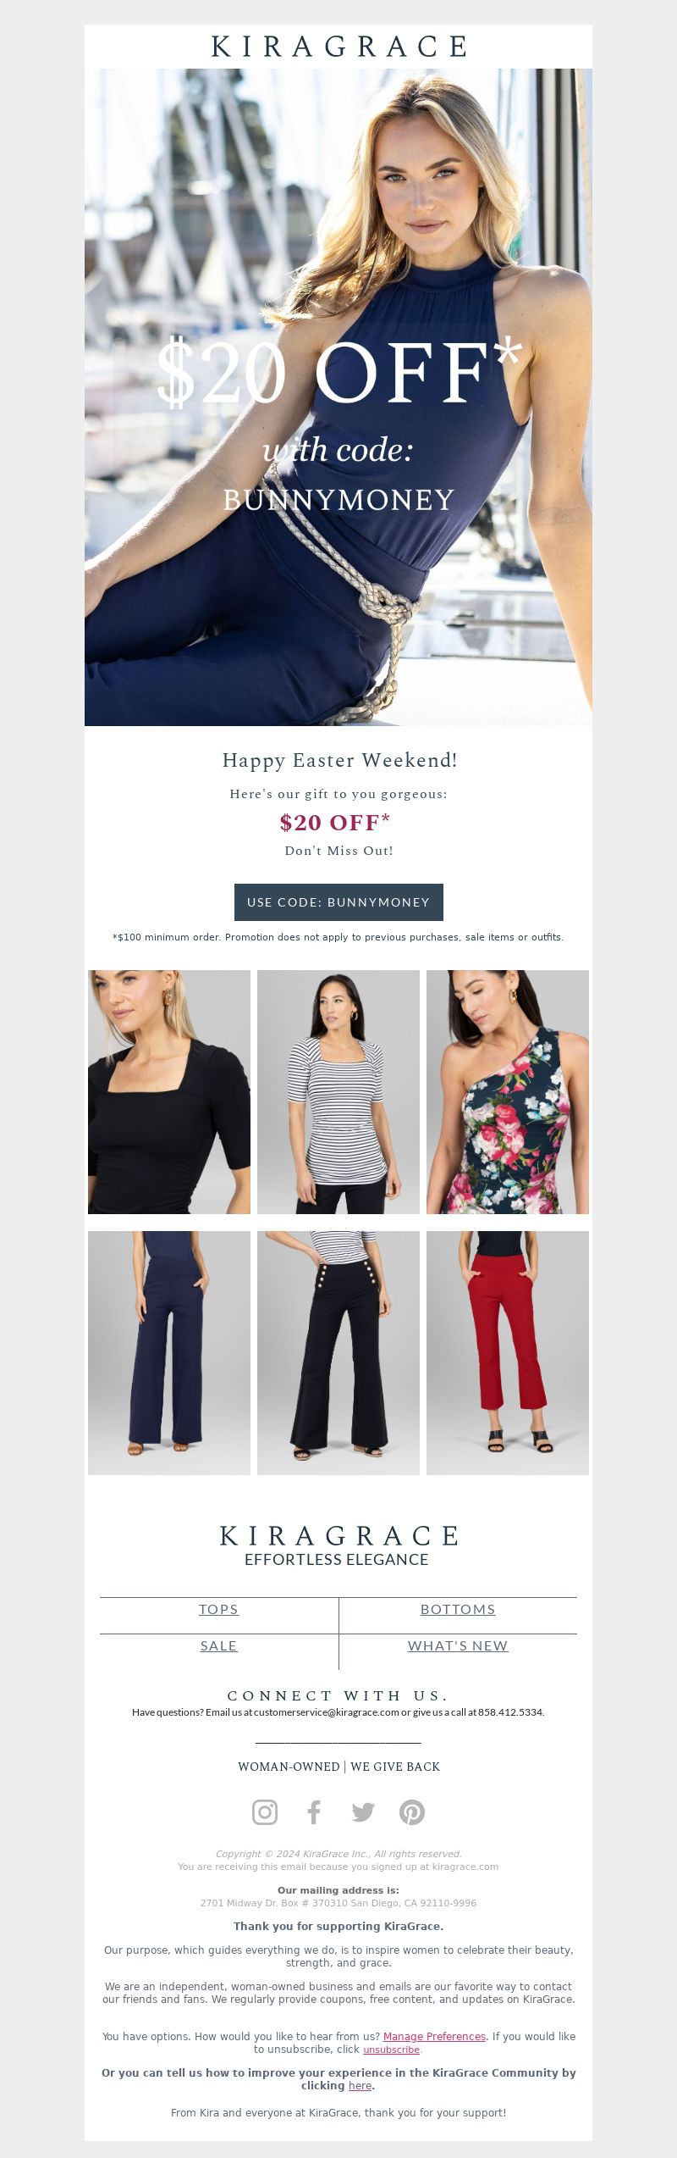Open the Instagram social icon

[265, 1811]
